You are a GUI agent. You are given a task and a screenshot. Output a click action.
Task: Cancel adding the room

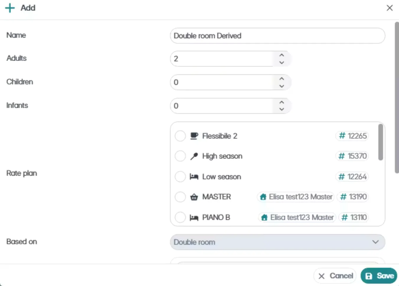[335, 276]
